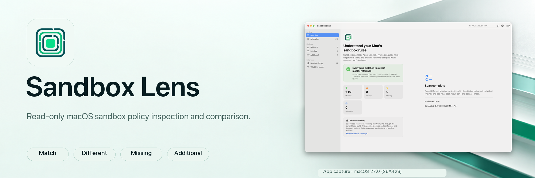The width and height of the screenshot is (535, 178).
Task: Click the 'Scan complete' heading
Action: (435, 86)
